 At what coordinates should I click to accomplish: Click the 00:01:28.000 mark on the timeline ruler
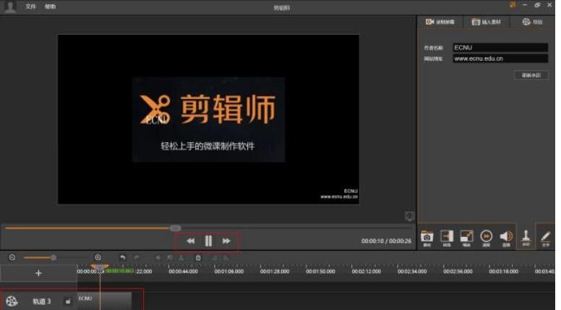pyautogui.click(x=275, y=272)
